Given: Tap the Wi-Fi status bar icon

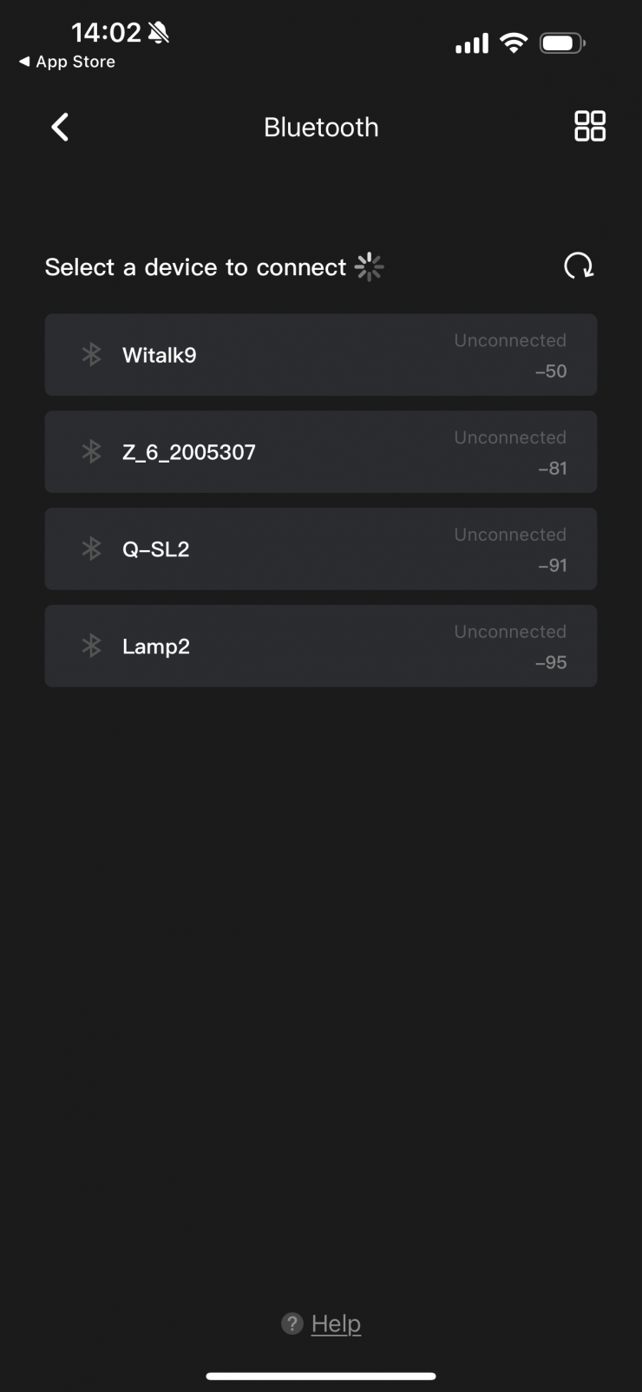Looking at the screenshot, I should coord(514,43).
